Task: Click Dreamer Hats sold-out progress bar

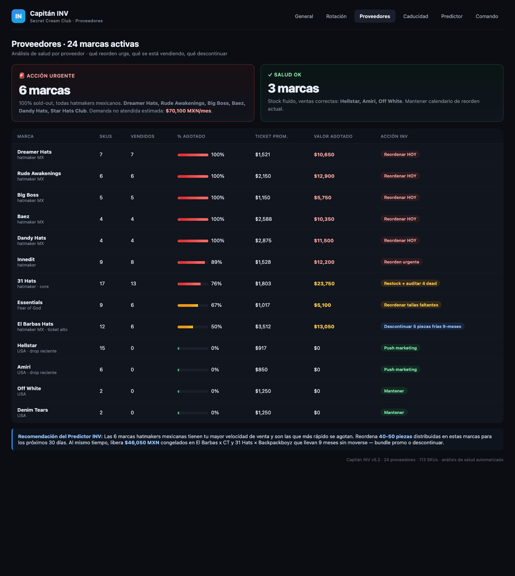Action: pos(193,155)
